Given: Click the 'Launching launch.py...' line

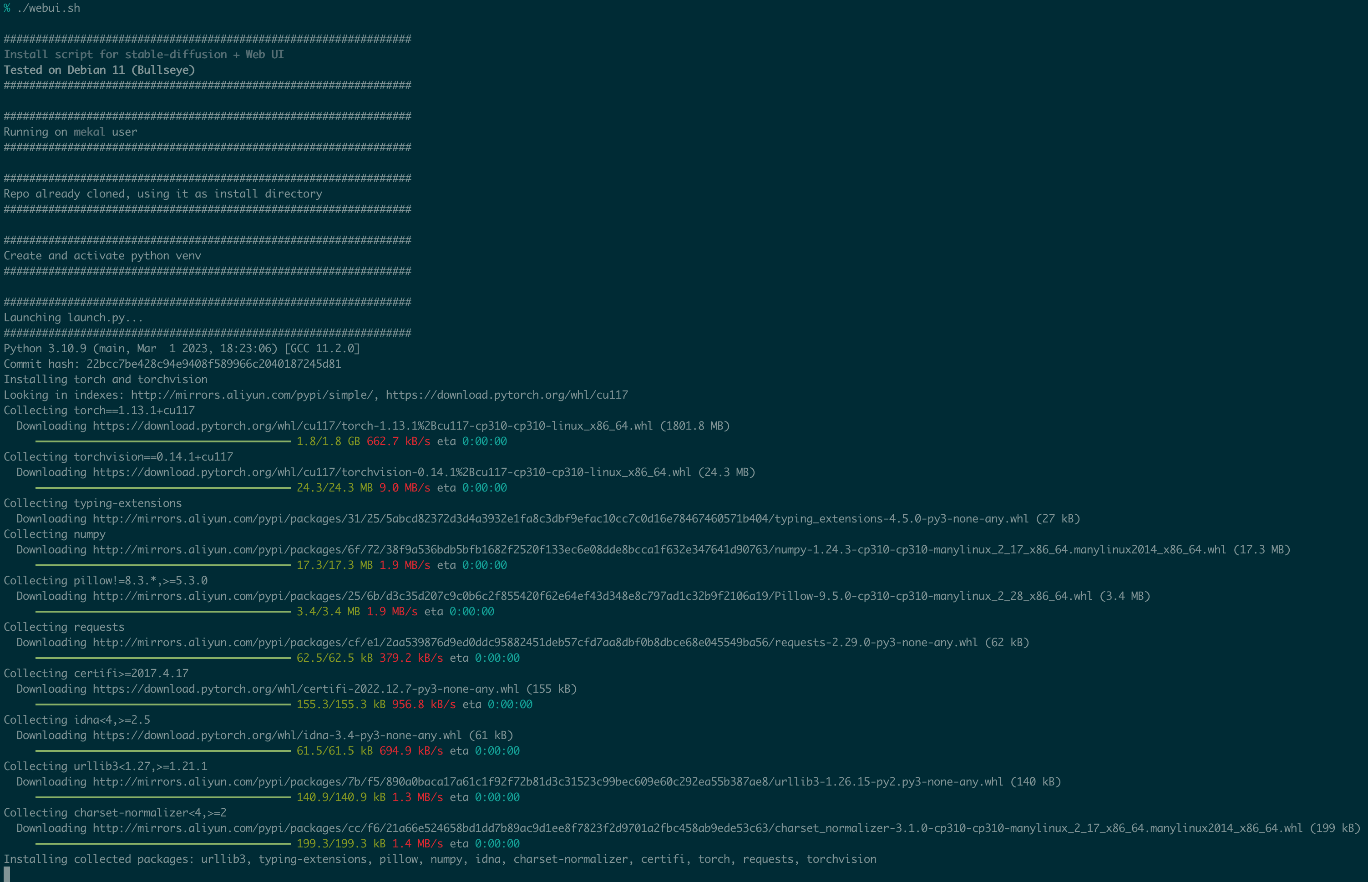Looking at the screenshot, I should tap(73, 317).
